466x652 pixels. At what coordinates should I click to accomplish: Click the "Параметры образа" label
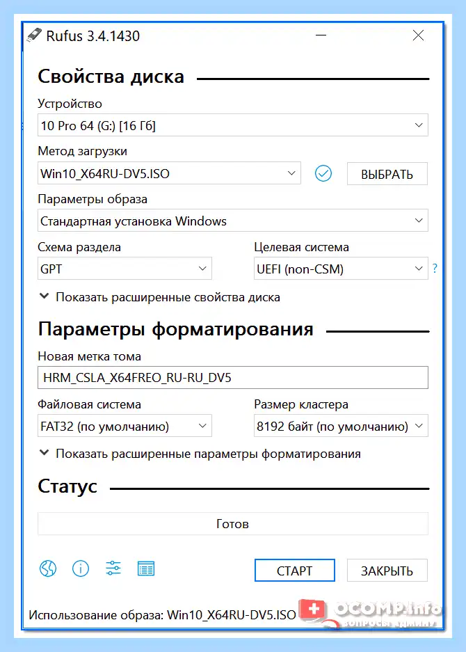click(x=93, y=199)
